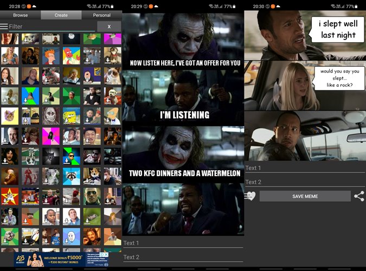This screenshot has width=366, height=271.
Task: Focus Text 2 field above SAVE MEME
Action: click(x=305, y=182)
